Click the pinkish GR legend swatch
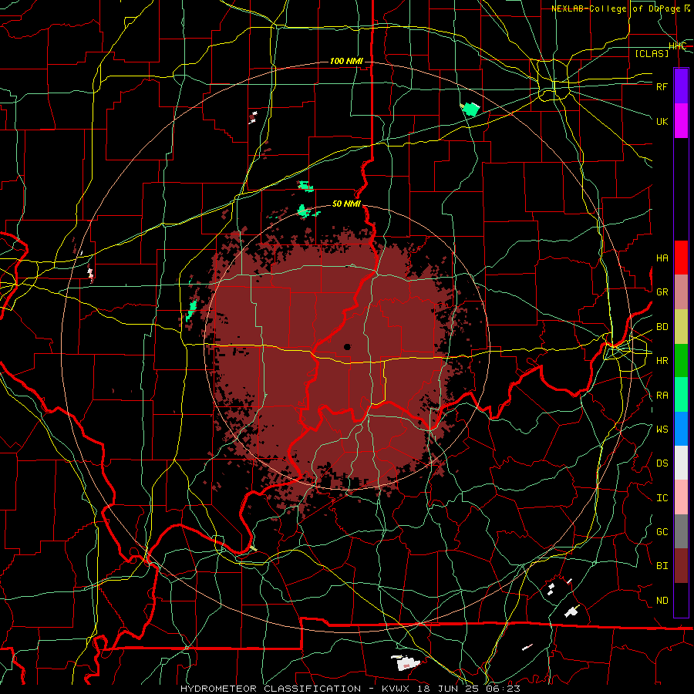The height and width of the screenshot is (694, 694). (681, 292)
